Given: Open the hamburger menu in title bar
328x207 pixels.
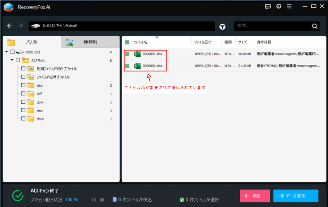Looking at the screenshot, I should pos(289,7).
